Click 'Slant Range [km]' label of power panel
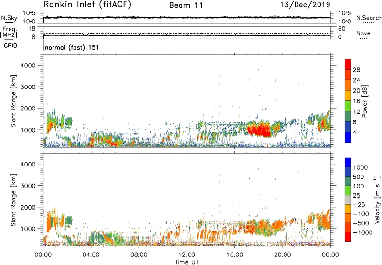This screenshot has height=265, width=382. pos(13,101)
